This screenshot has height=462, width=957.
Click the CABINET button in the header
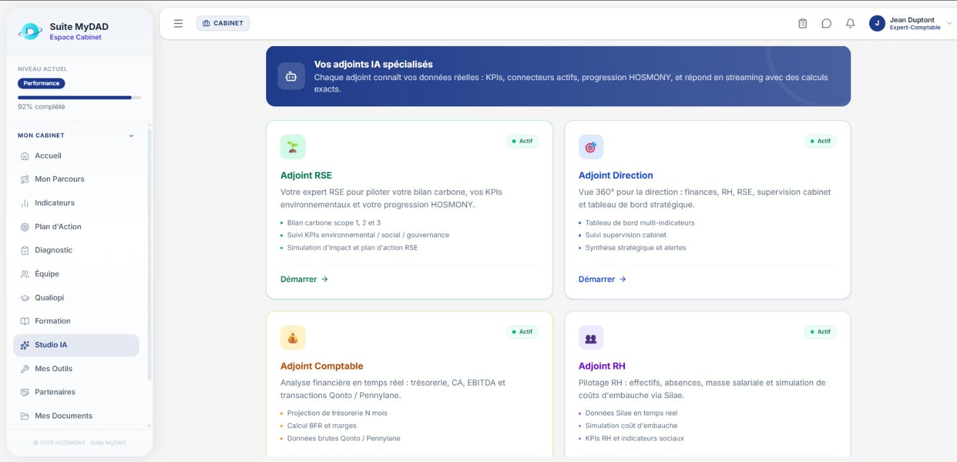[x=223, y=23]
